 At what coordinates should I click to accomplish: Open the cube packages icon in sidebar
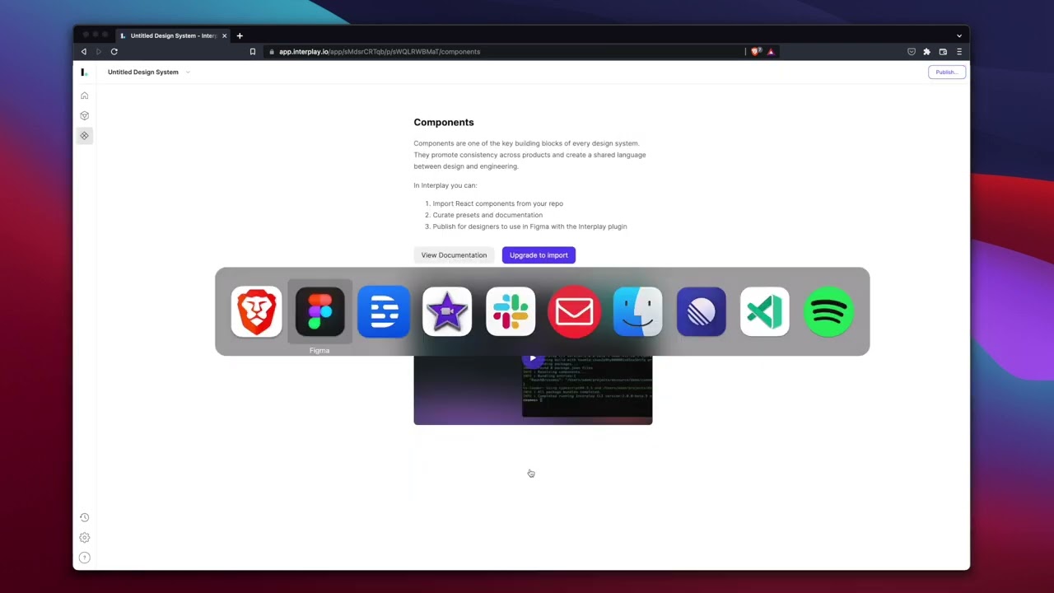coord(84,115)
